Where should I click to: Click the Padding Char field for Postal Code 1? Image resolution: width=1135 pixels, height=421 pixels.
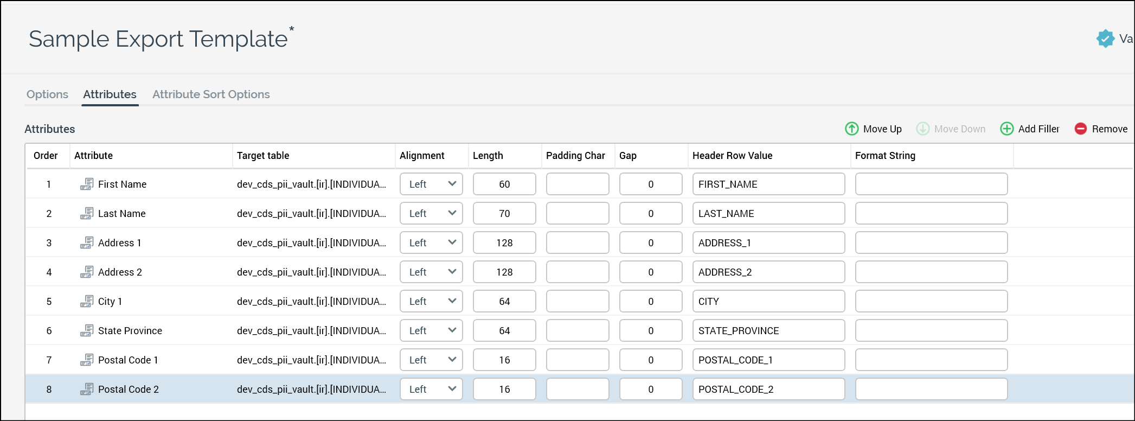pos(577,360)
